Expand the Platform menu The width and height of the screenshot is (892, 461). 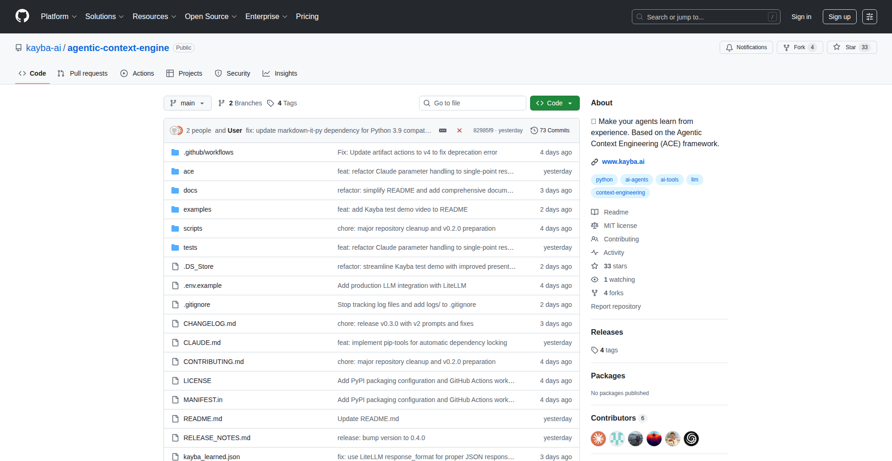59,17
